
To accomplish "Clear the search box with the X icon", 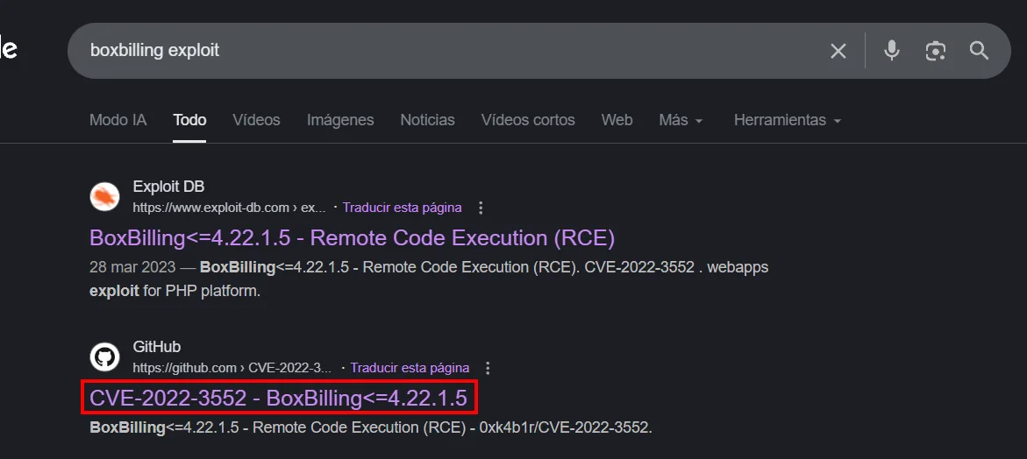I will [838, 51].
